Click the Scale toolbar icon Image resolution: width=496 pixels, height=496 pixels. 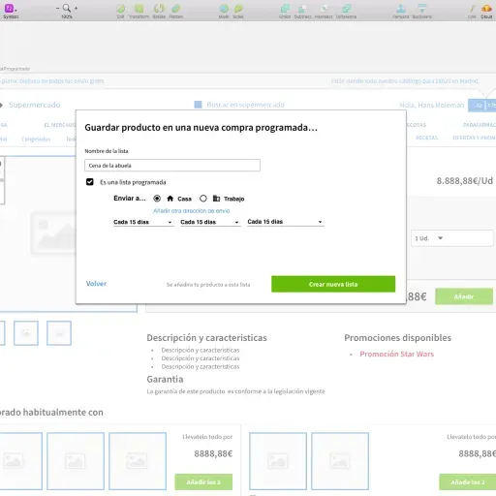point(238,9)
